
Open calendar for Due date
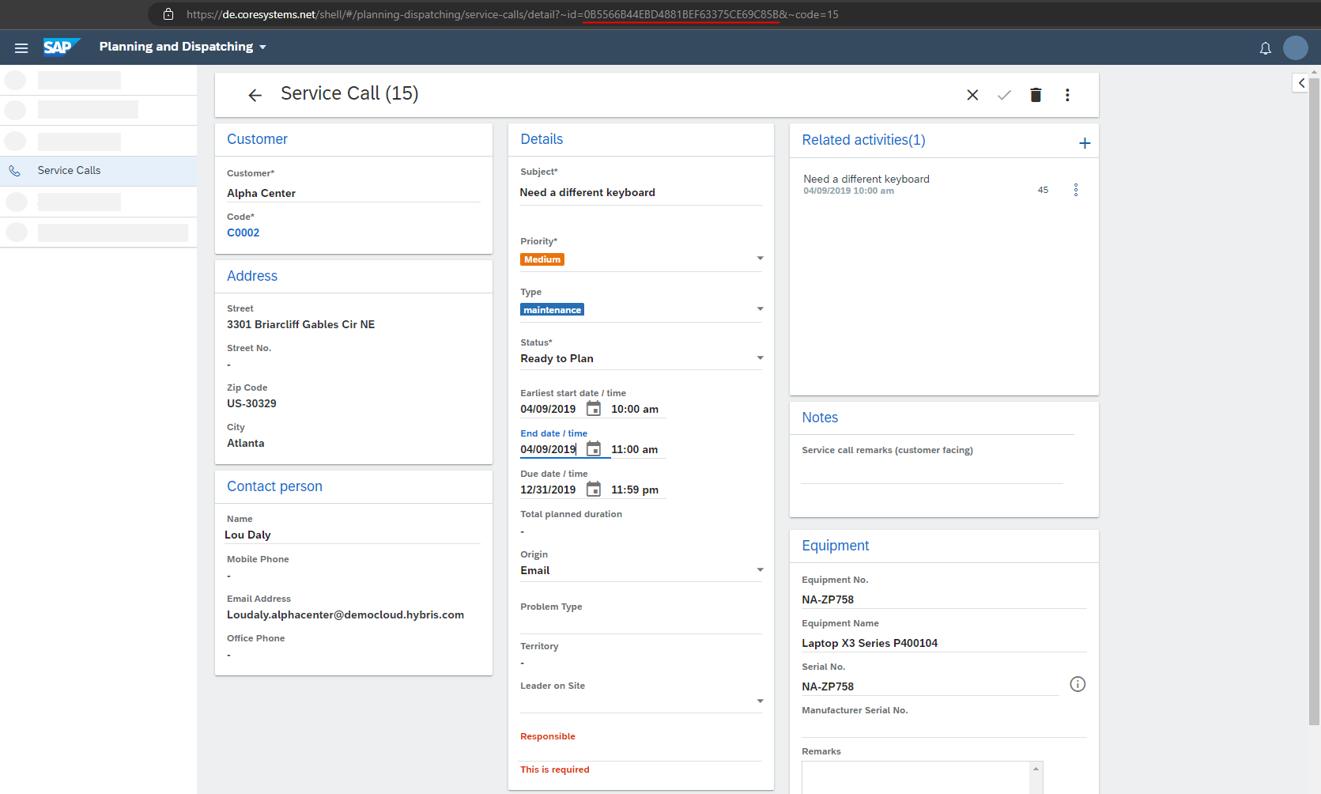593,490
